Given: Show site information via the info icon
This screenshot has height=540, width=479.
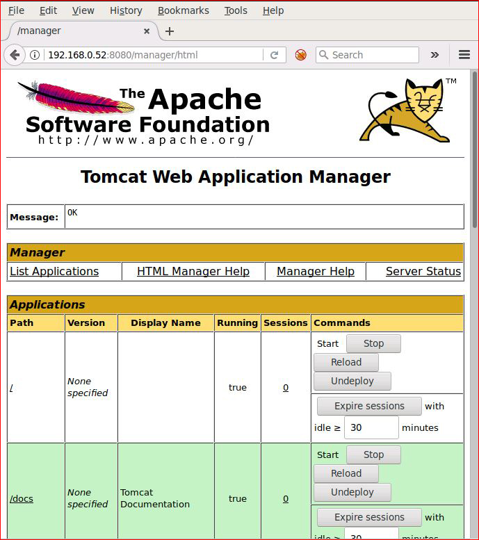Looking at the screenshot, I should (x=35, y=55).
